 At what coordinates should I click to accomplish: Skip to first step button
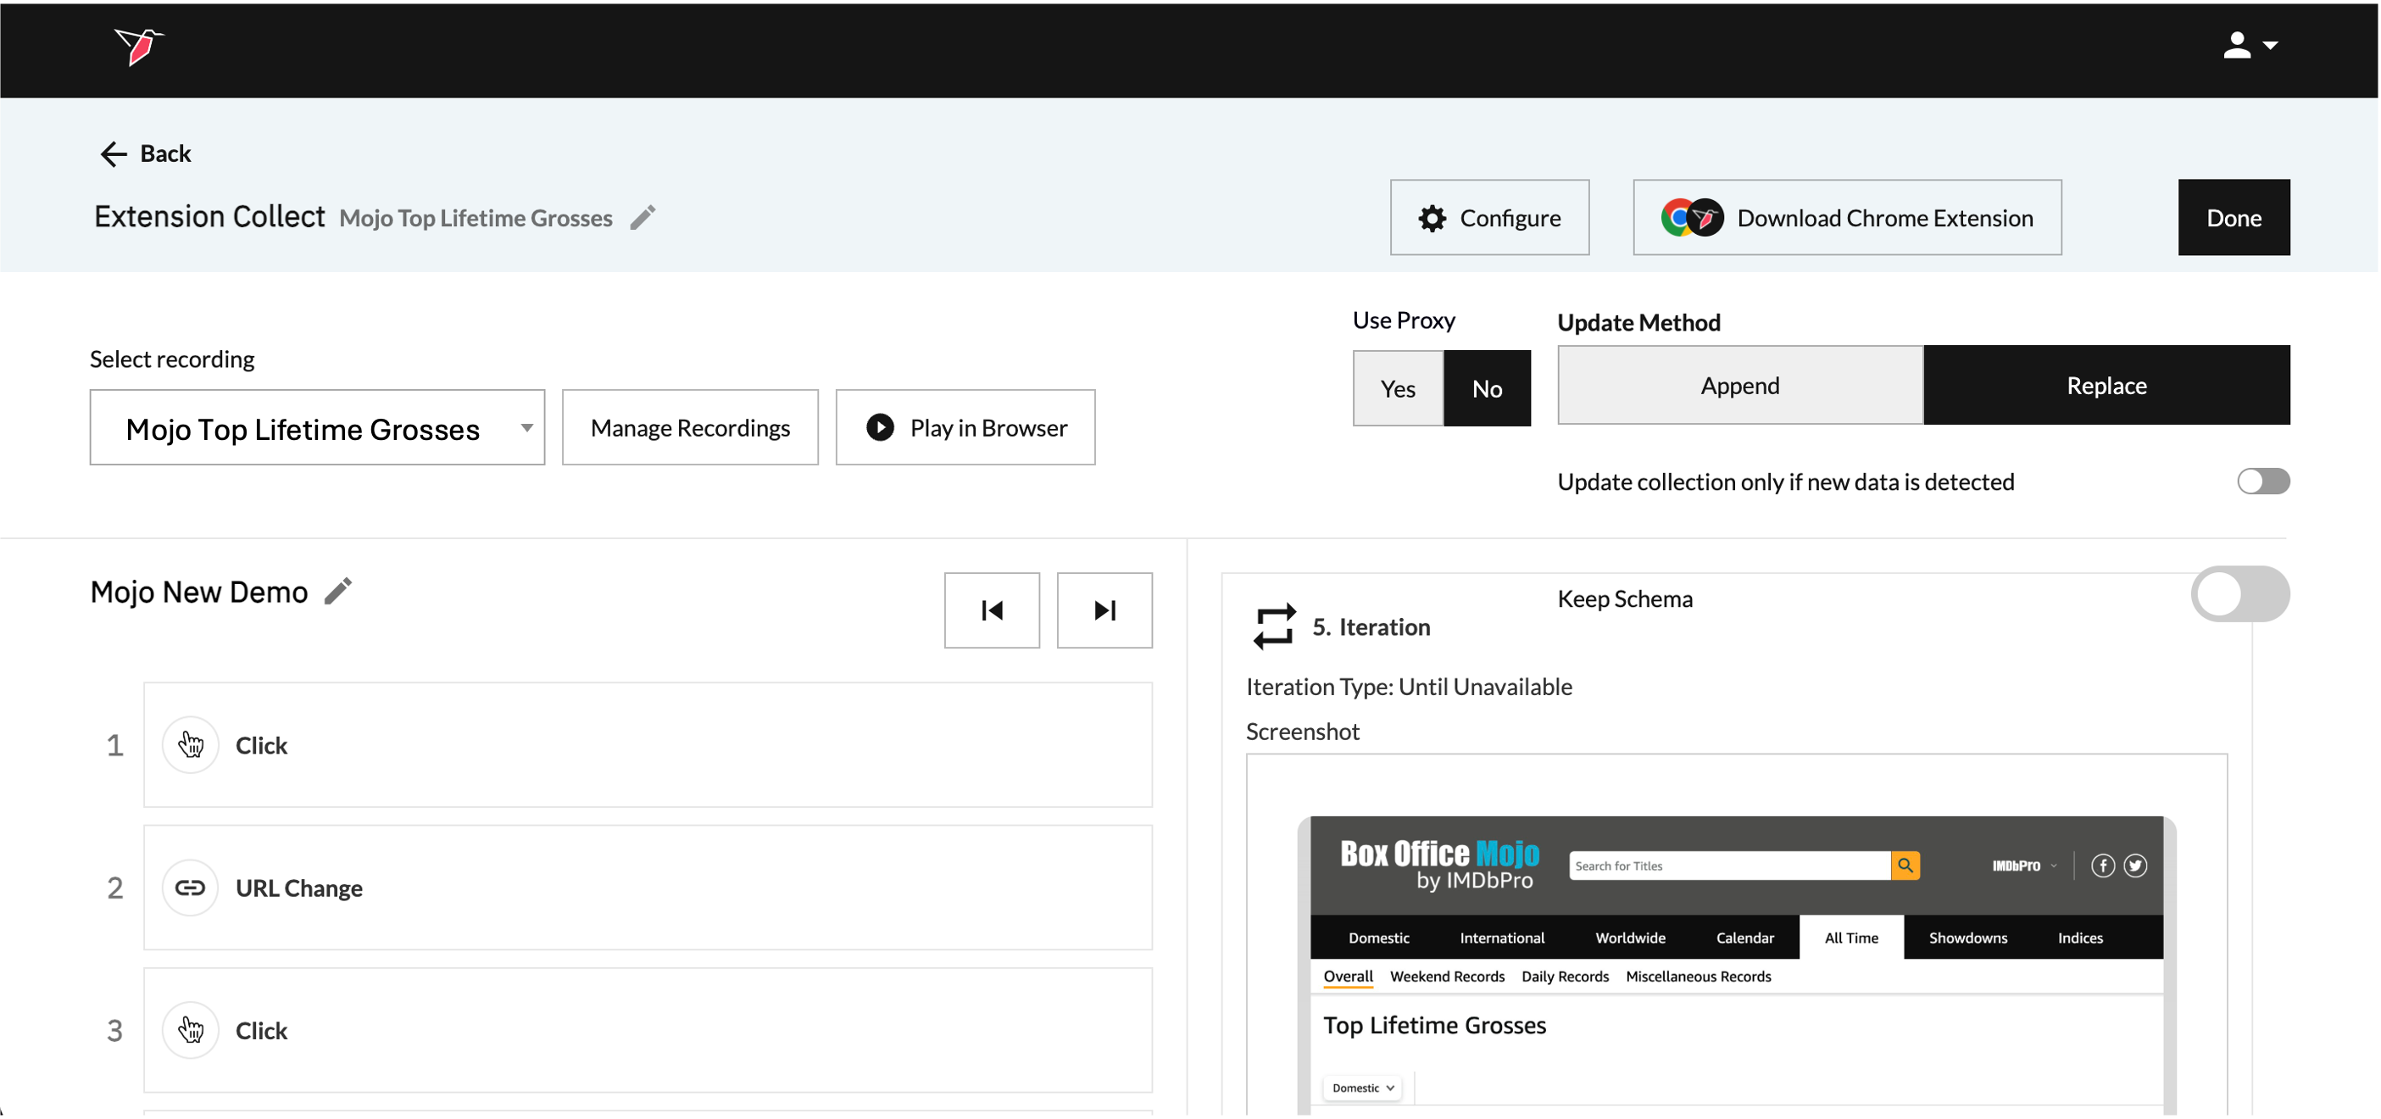pyautogui.click(x=991, y=610)
